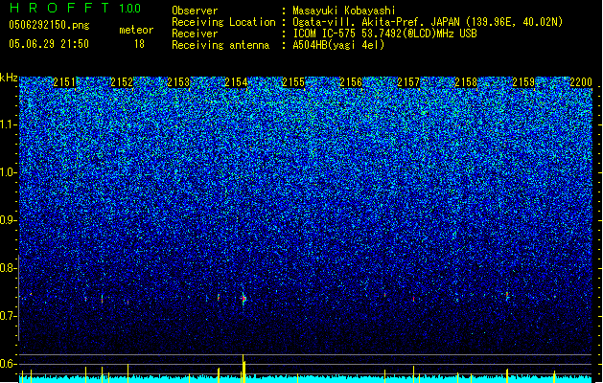Click the 2157 time marker
This screenshot has height=383, width=603.
pos(408,82)
